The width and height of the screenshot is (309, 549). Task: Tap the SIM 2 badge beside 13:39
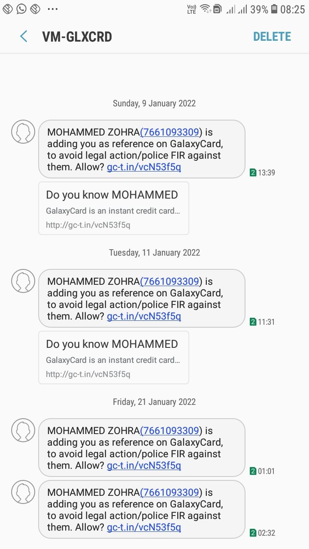click(253, 173)
